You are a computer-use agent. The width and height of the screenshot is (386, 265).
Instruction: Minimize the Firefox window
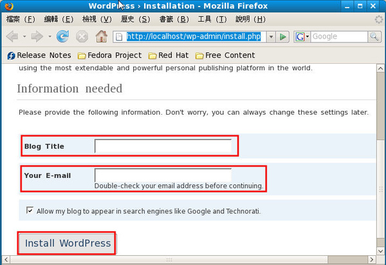click(x=347, y=6)
